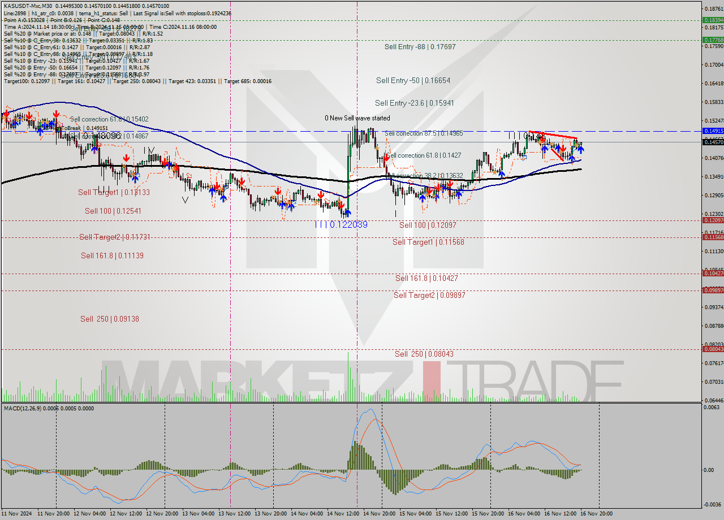The image size is (724, 520).
Task: Click the 'Sell 161.8 | 0.10427' label
Action: coord(426,278)
